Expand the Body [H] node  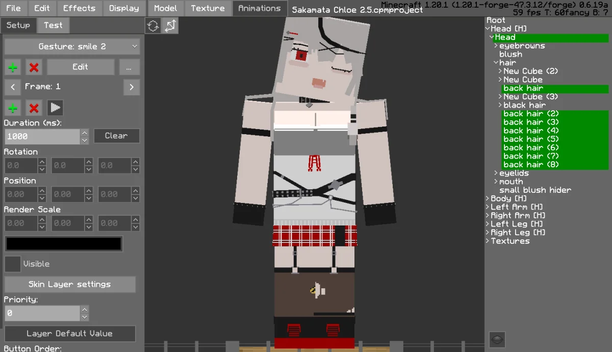[488, 198]
